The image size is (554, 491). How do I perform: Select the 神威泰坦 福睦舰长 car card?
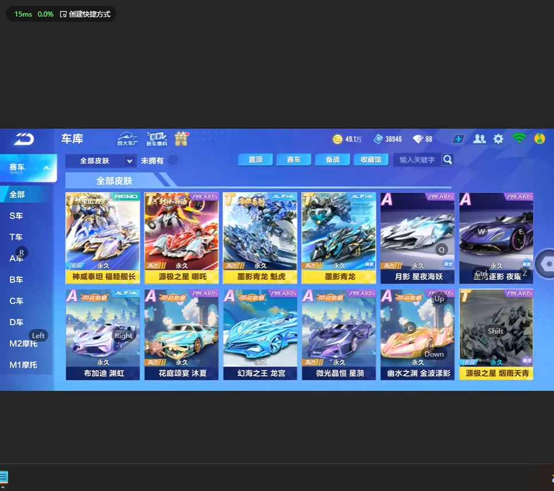click(103, 238)
